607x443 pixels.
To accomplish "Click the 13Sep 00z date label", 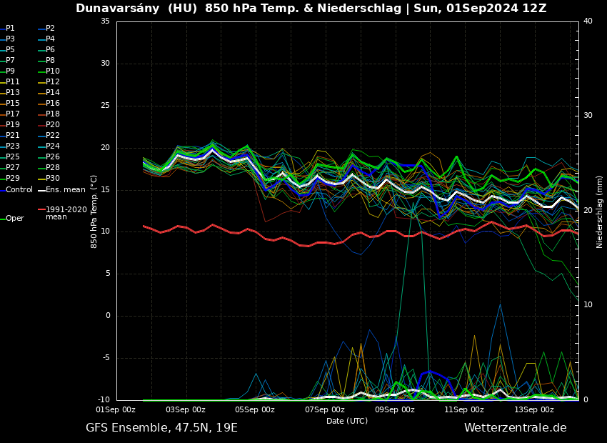I will point(534,410).
